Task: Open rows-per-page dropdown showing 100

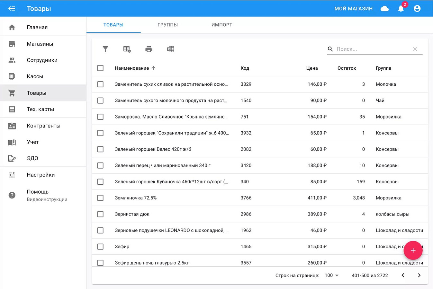Action: tap(332, 276)
